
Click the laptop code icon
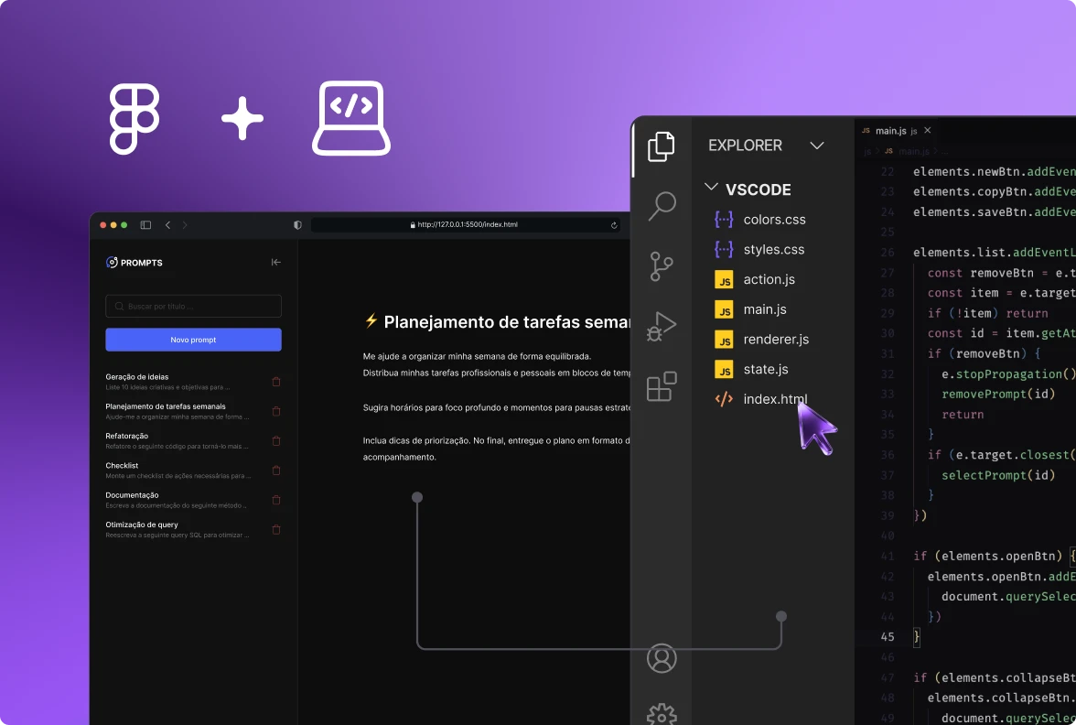pos(351,118)
